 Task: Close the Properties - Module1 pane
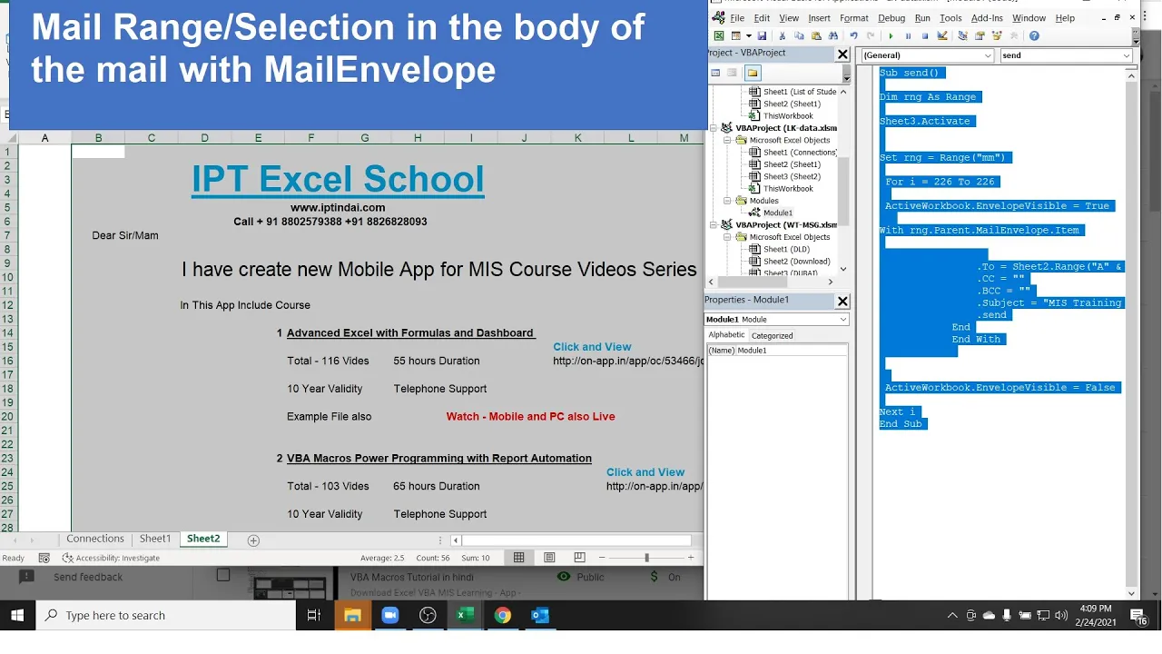point(842,301)
